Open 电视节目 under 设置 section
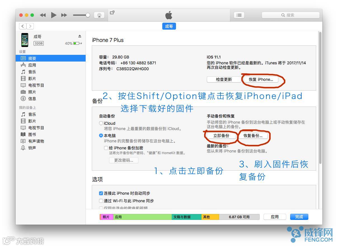Screen dimensions: 338x247 click(x=51, y=85)
